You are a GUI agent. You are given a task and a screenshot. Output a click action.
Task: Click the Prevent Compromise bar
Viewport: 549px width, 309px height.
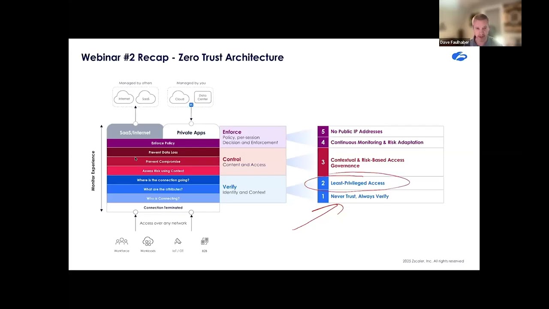click(163, 161)
